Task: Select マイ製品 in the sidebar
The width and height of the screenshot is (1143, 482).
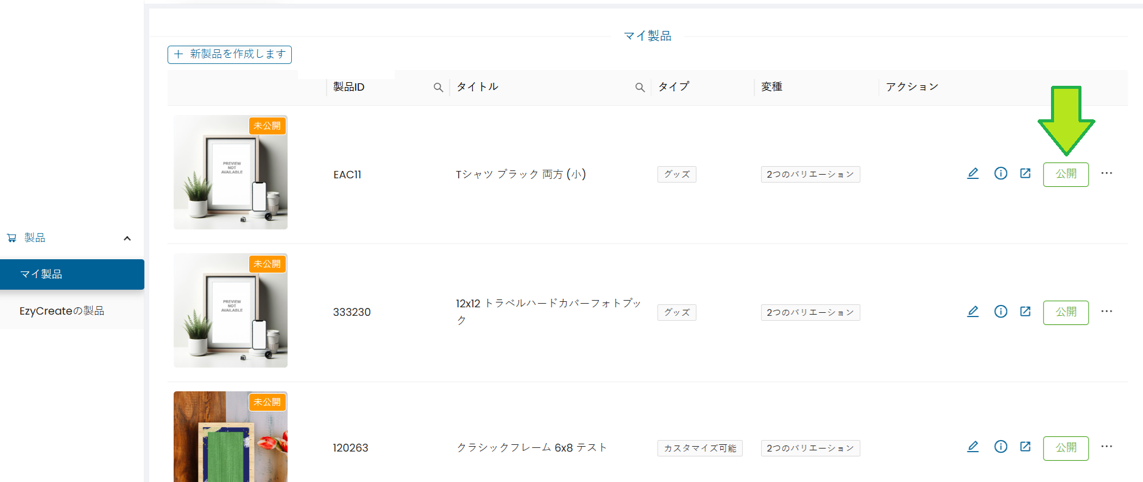Action: 72,274
